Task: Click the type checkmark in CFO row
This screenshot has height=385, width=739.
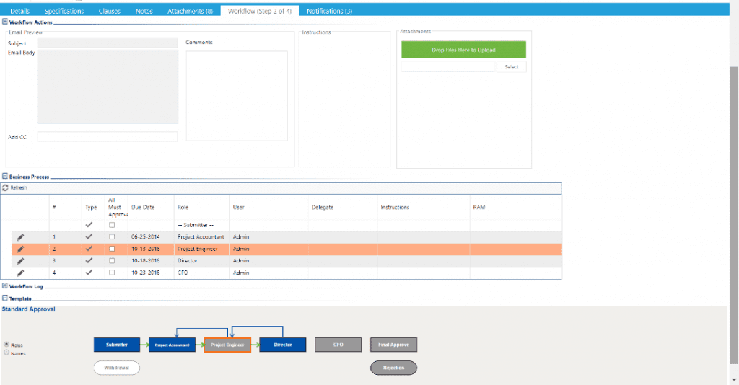Action: coord(89,273)
